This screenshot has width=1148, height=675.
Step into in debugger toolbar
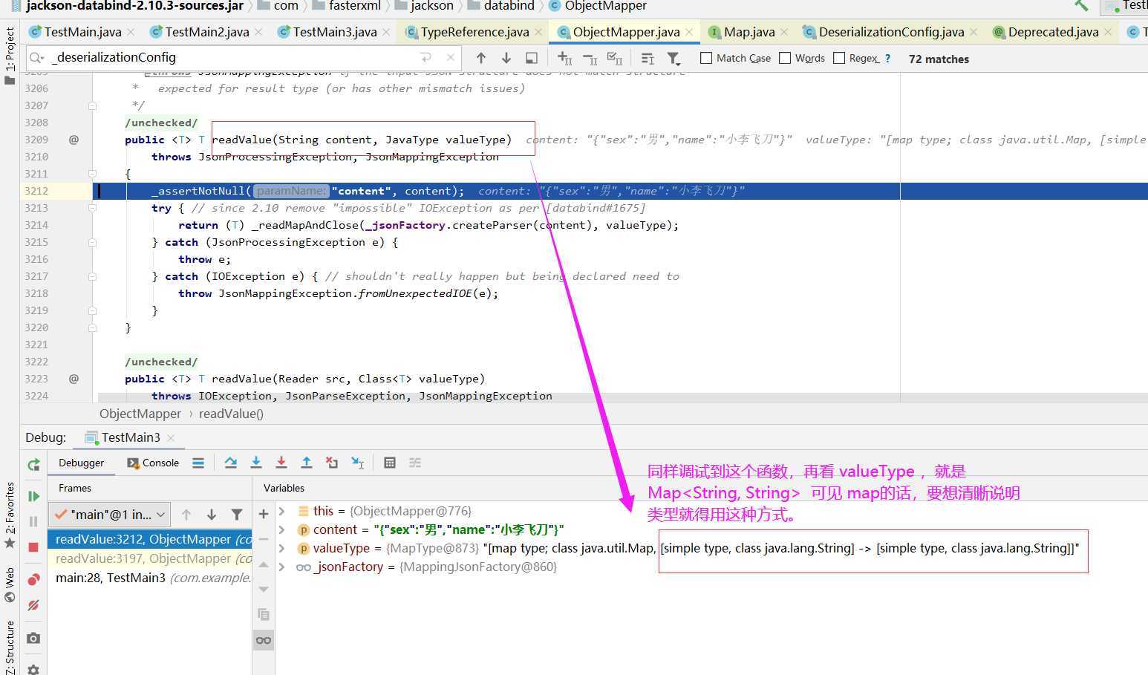click(256, 463)
